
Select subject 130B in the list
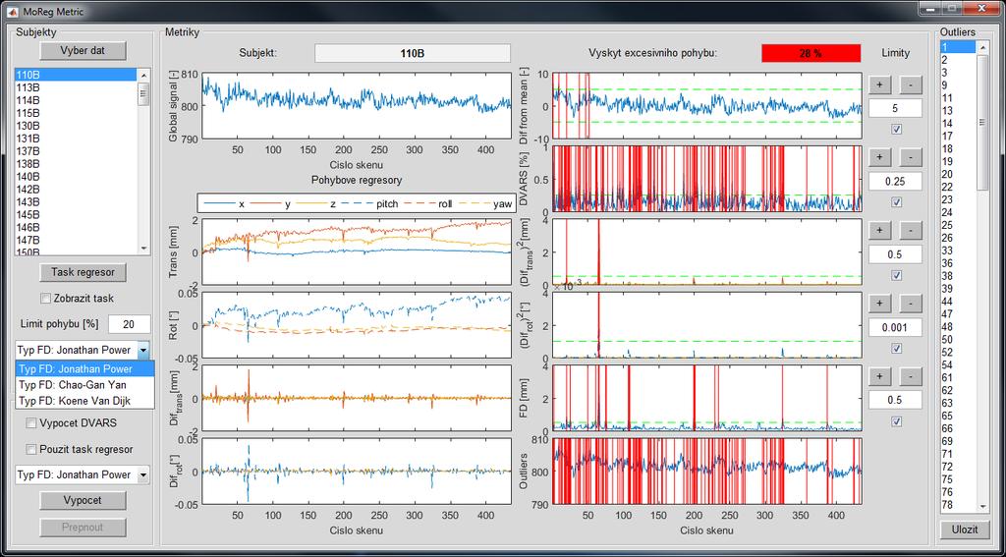pos(77,126)
